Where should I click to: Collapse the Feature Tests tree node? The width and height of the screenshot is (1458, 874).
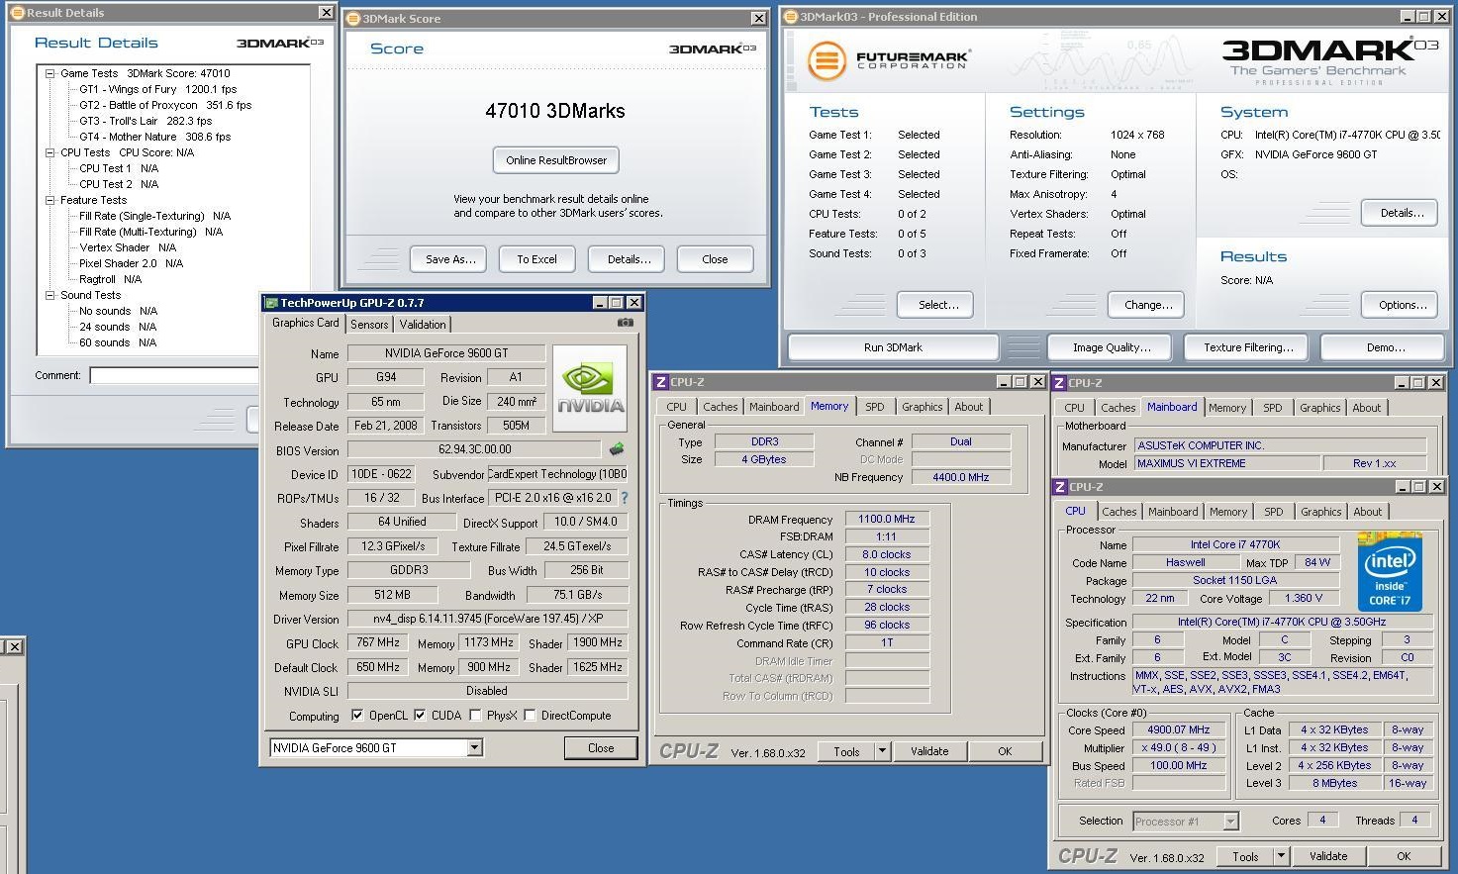[49, 200]
